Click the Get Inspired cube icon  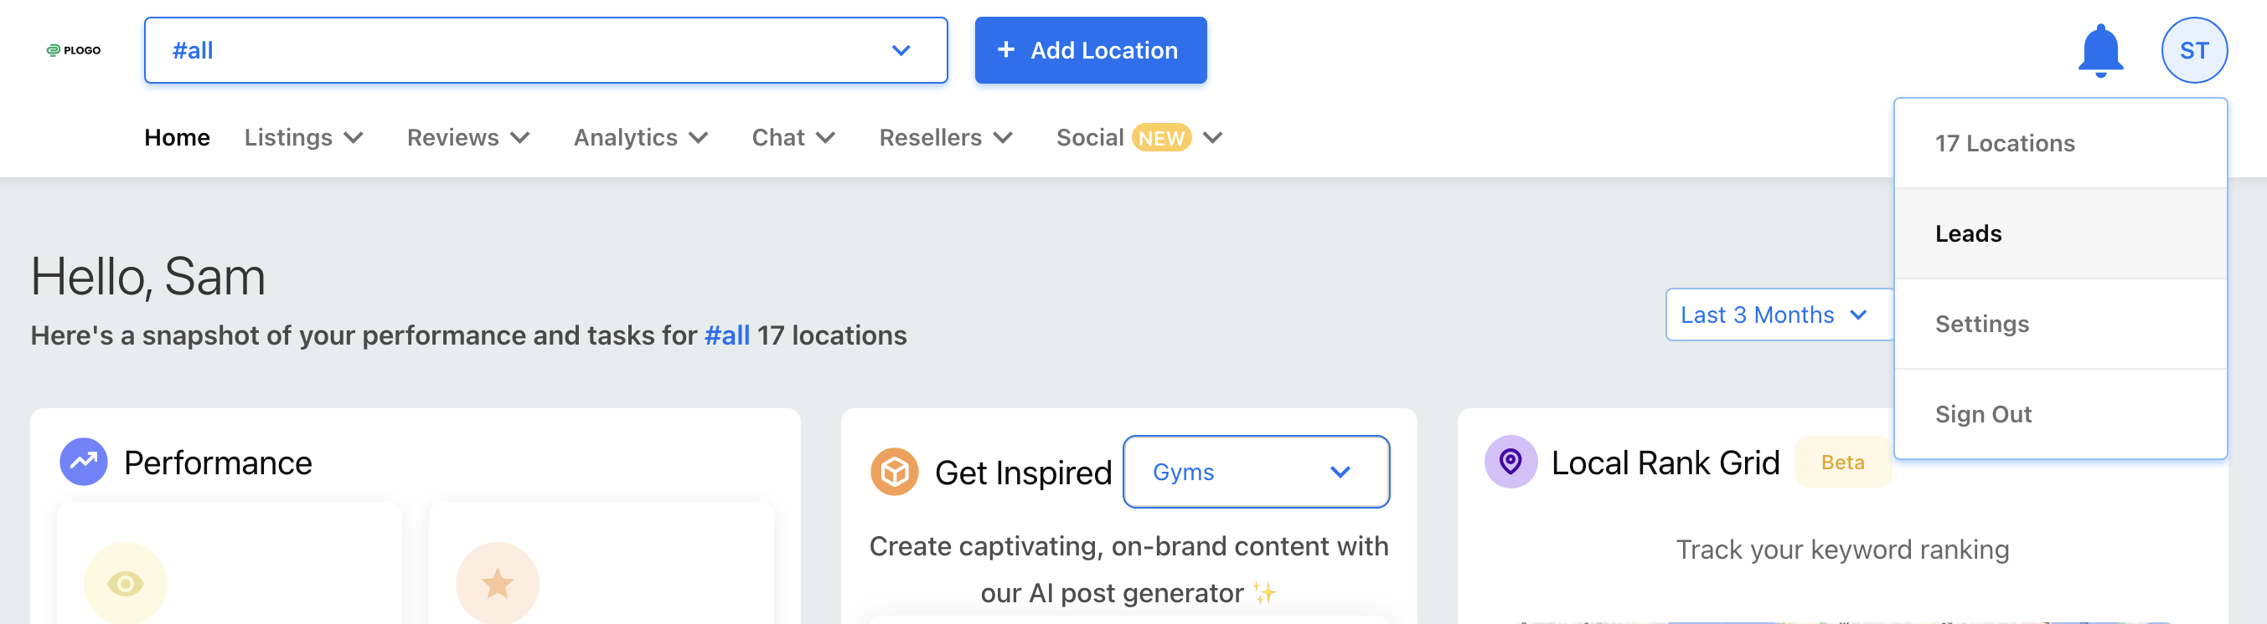tap(894, 472)
